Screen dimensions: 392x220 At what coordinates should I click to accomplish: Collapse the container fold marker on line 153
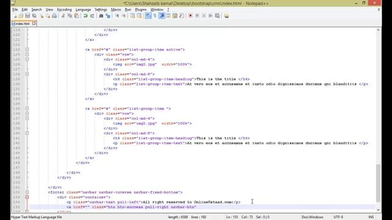pos(27,197)
